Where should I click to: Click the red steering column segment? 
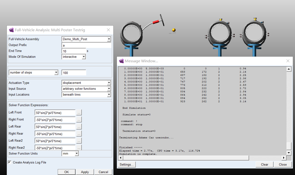(x=156, y=22)
